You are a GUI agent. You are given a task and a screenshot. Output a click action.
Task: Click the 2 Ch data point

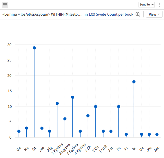(96, 106)
